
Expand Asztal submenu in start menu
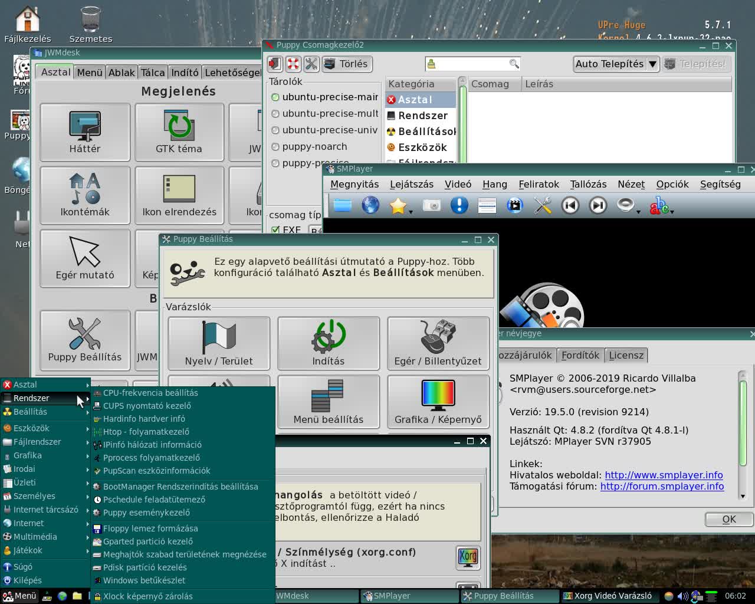point(45,385)
